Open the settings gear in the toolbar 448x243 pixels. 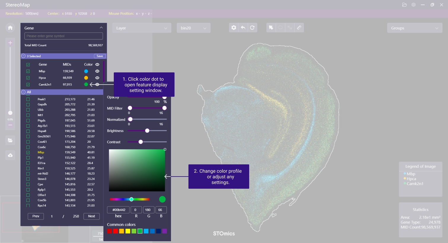click(x=234, y=28)
